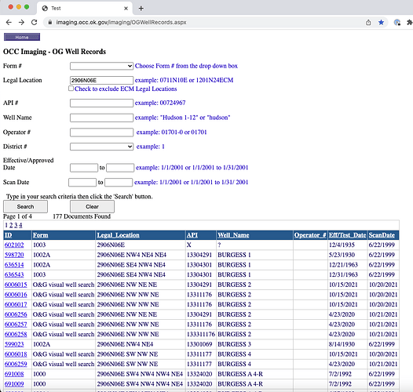Viewport: 413px width, 392px height.
Task: Reload the page with refresh icon
Action: (x=35, y=23)
